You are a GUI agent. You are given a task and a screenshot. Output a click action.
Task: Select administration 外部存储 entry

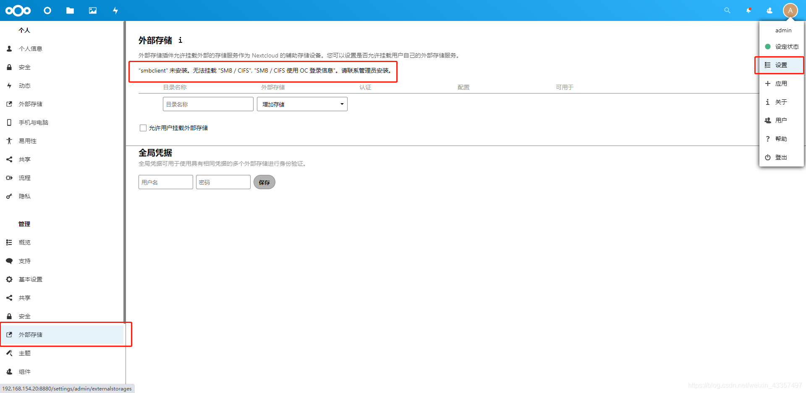tap(62, 335)
